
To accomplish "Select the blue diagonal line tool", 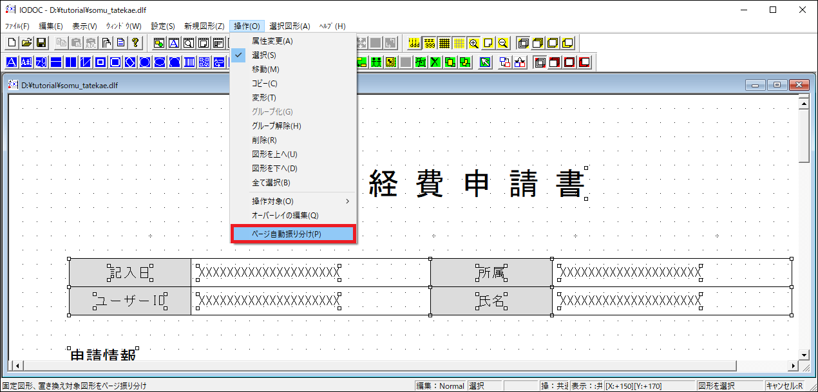I will click(x=86, y=62).
